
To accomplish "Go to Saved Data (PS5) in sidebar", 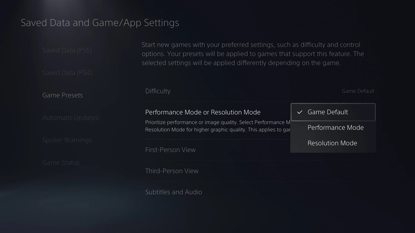I will click(x=67, y=50).
